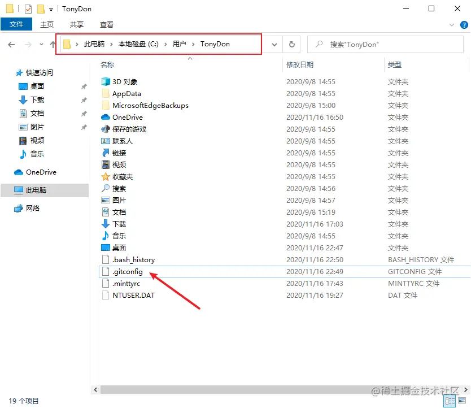Select the 视频 folder icon in file list
Viewport: 471px width, 408px height.
tap(106, 165)
